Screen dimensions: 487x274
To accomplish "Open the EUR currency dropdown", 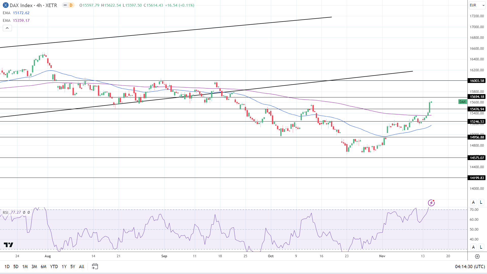I will (477, 5).
